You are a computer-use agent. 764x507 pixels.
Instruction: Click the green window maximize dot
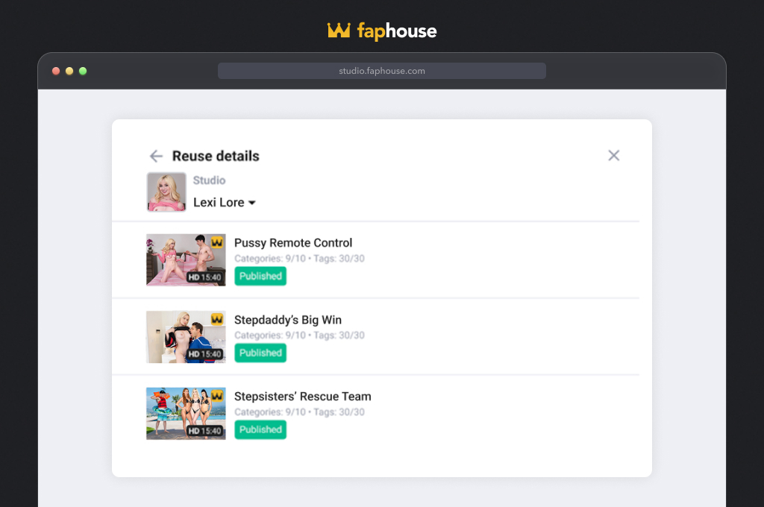tap(83, 71)
